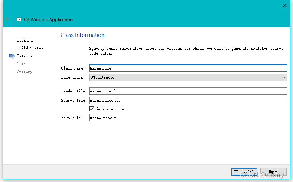Toggle the Generate form checkbox
This screenshot has height=182, width=293.
click(x=92, y=109)
